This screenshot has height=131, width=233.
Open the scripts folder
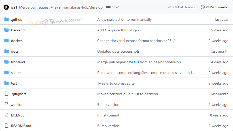point(16,73)
